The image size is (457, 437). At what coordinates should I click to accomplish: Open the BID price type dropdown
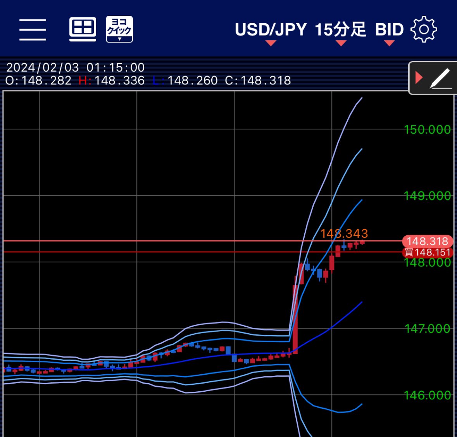(x=389, y=29)
